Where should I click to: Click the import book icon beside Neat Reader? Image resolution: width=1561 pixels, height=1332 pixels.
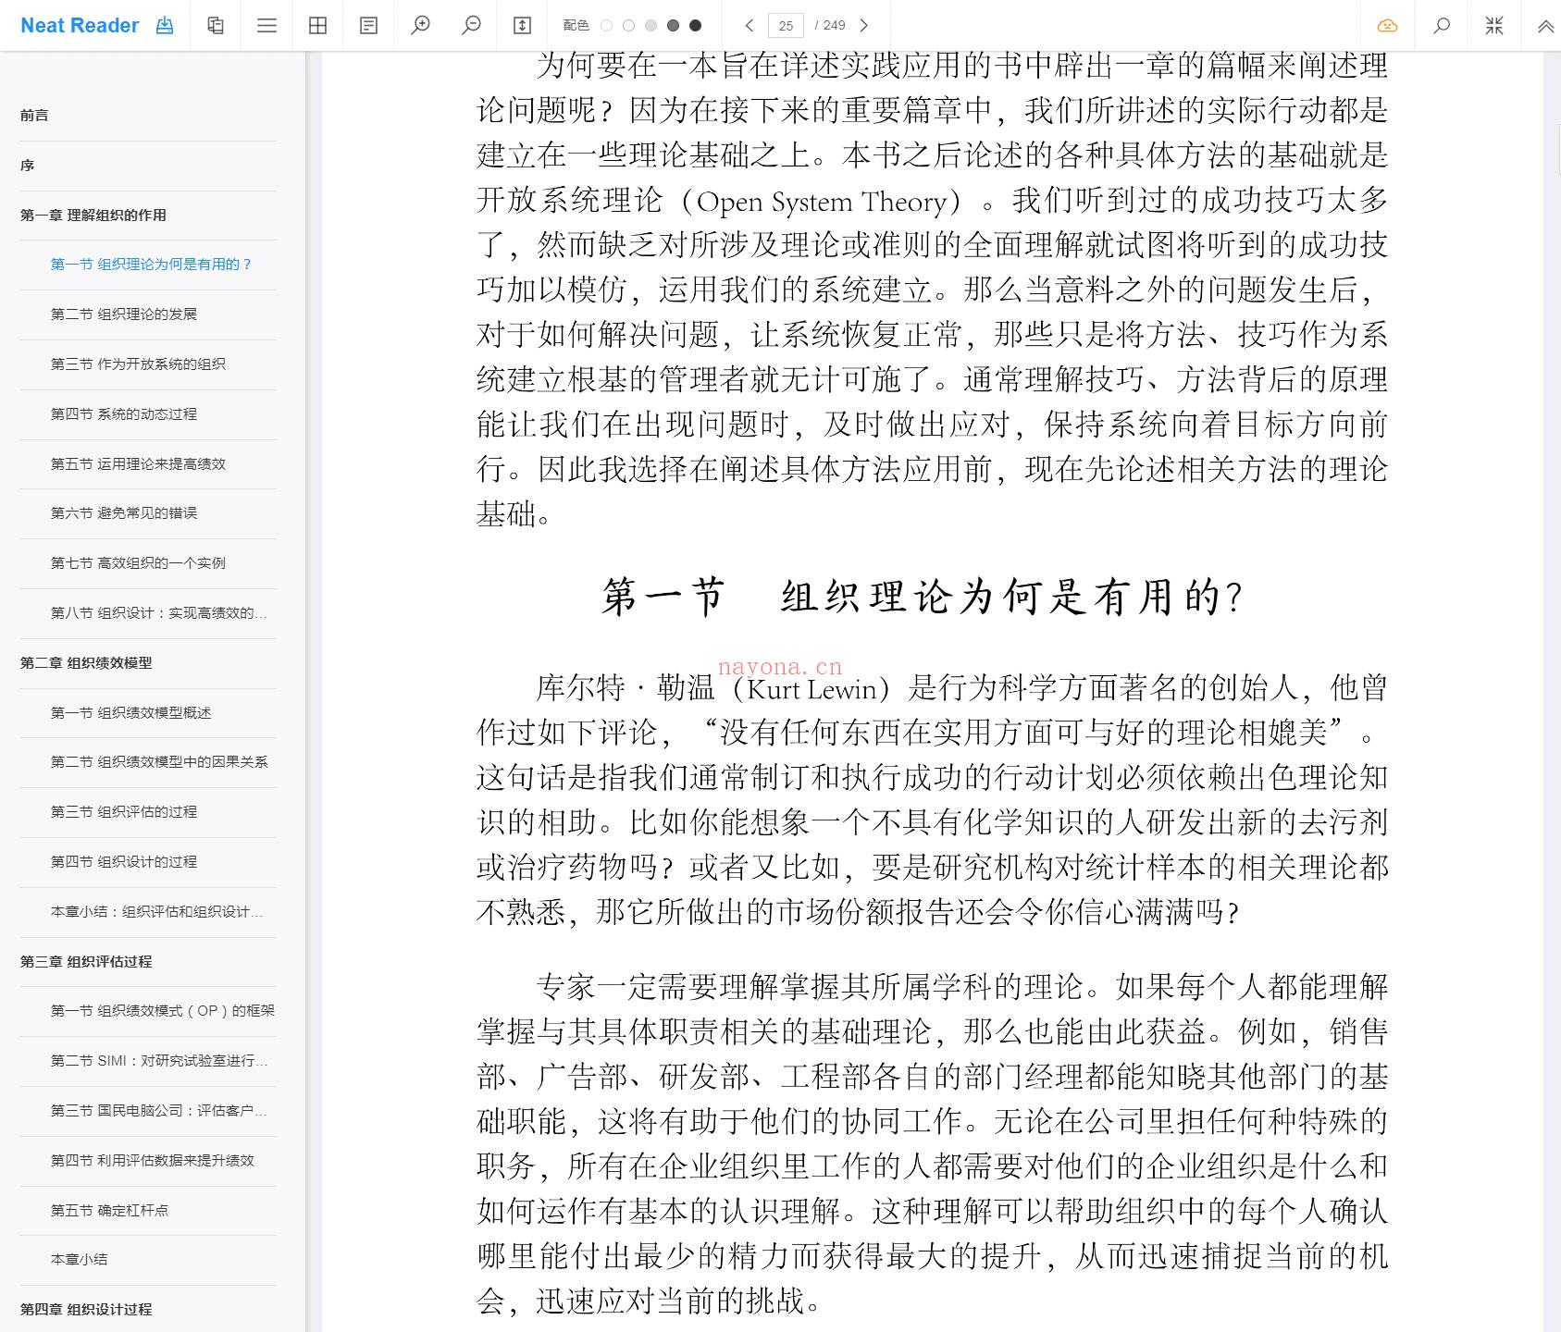(x=165, y=26)
